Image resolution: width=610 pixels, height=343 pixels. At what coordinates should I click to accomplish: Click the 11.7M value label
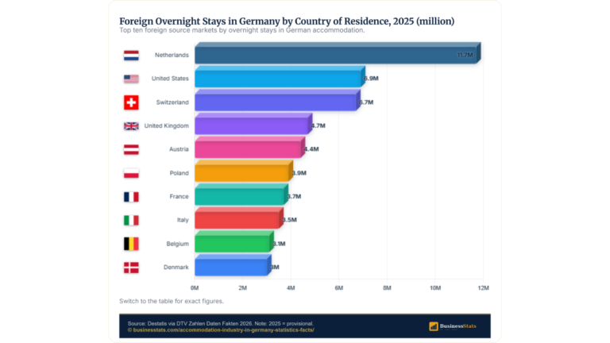465,56
